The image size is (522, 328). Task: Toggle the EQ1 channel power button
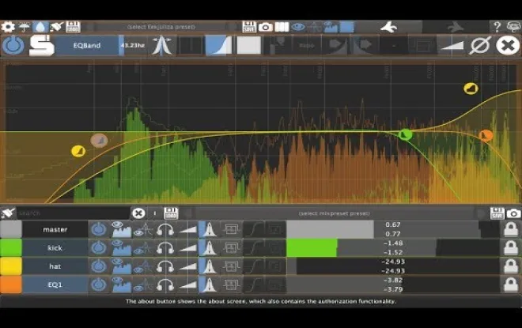(x=99, y=285)
